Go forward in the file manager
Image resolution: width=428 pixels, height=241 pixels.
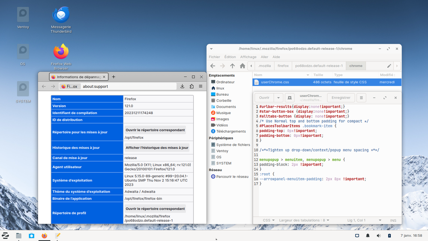(222, 66)
